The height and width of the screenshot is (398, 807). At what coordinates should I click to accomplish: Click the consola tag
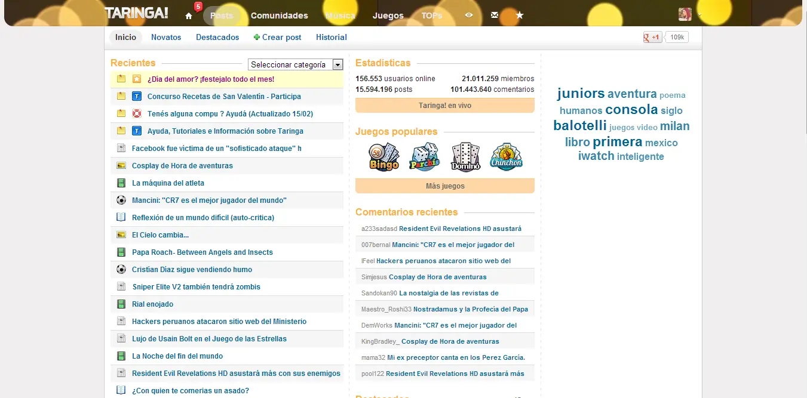pos(631,109)
